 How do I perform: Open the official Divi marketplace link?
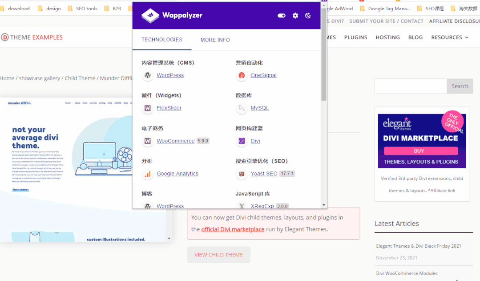[233, 229]
